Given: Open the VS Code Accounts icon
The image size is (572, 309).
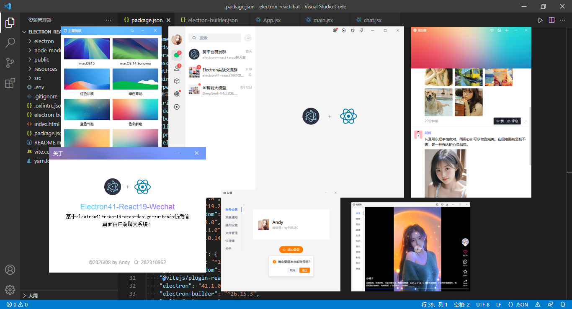Looking at the screenshot, I should 10,269.
